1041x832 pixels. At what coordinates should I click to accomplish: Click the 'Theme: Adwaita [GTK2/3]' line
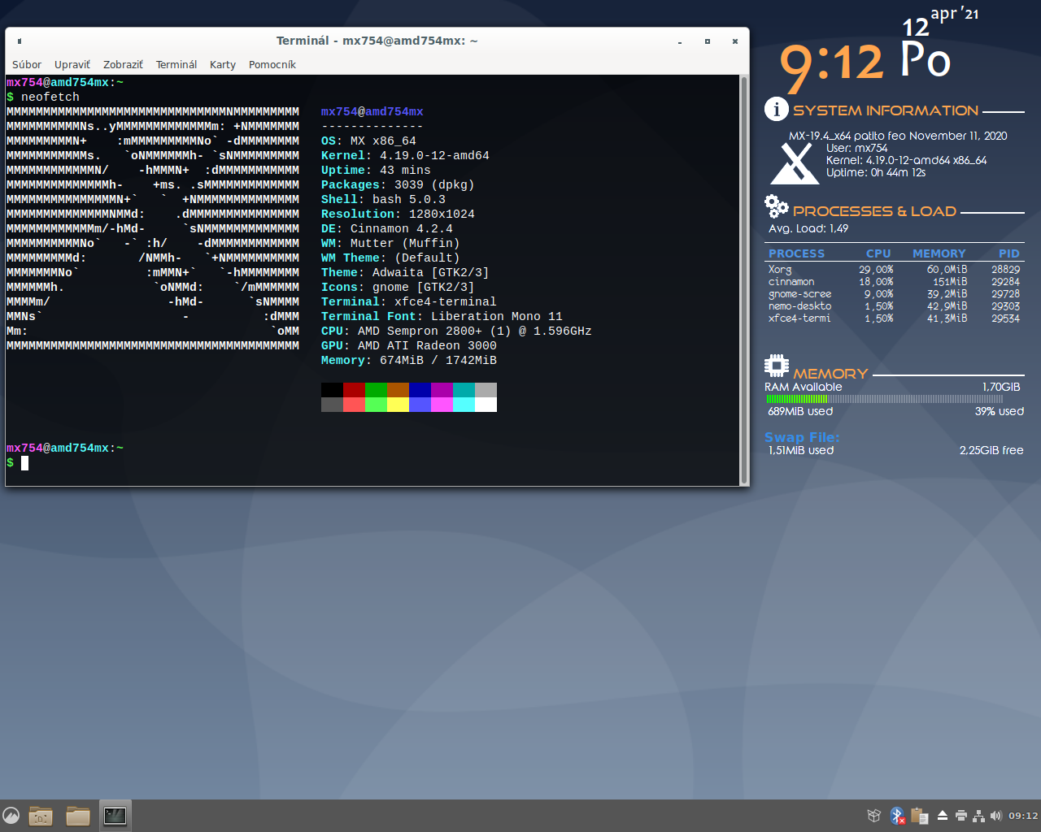[405, 272]
